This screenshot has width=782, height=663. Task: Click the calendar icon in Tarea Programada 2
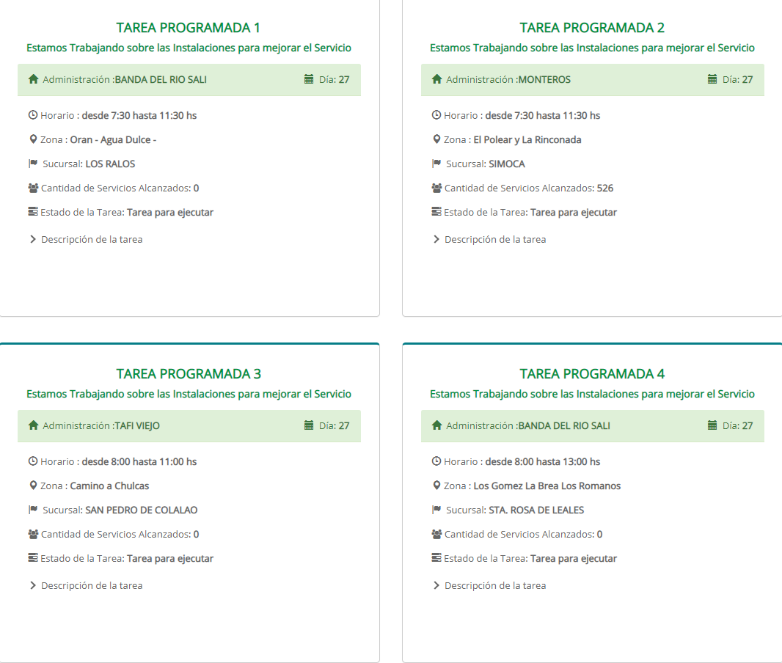point(712,78)
